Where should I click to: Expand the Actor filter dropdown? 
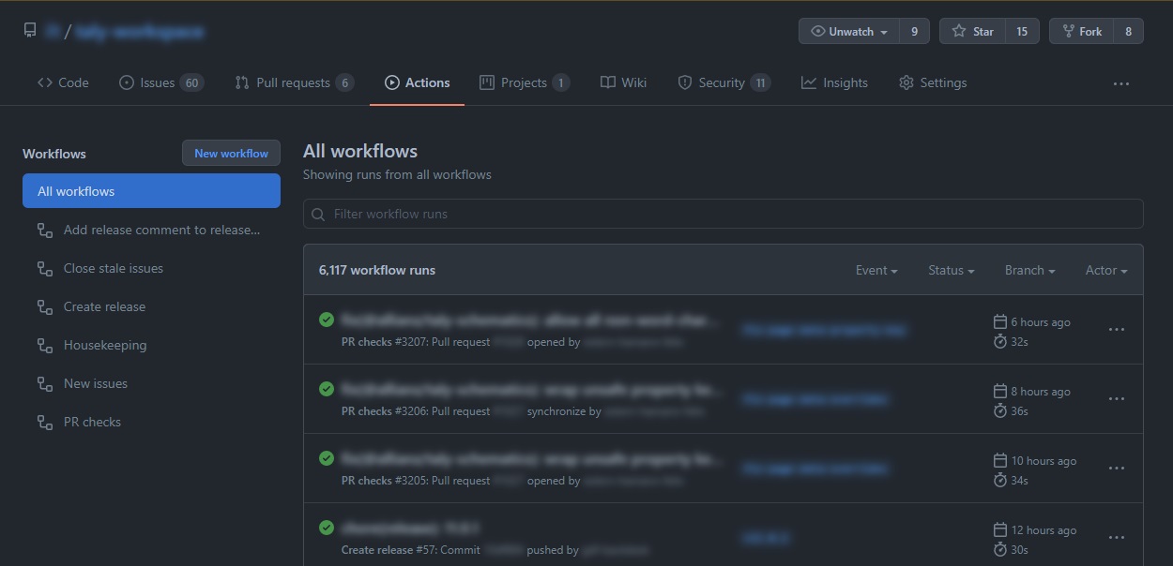click(1105, 270)
